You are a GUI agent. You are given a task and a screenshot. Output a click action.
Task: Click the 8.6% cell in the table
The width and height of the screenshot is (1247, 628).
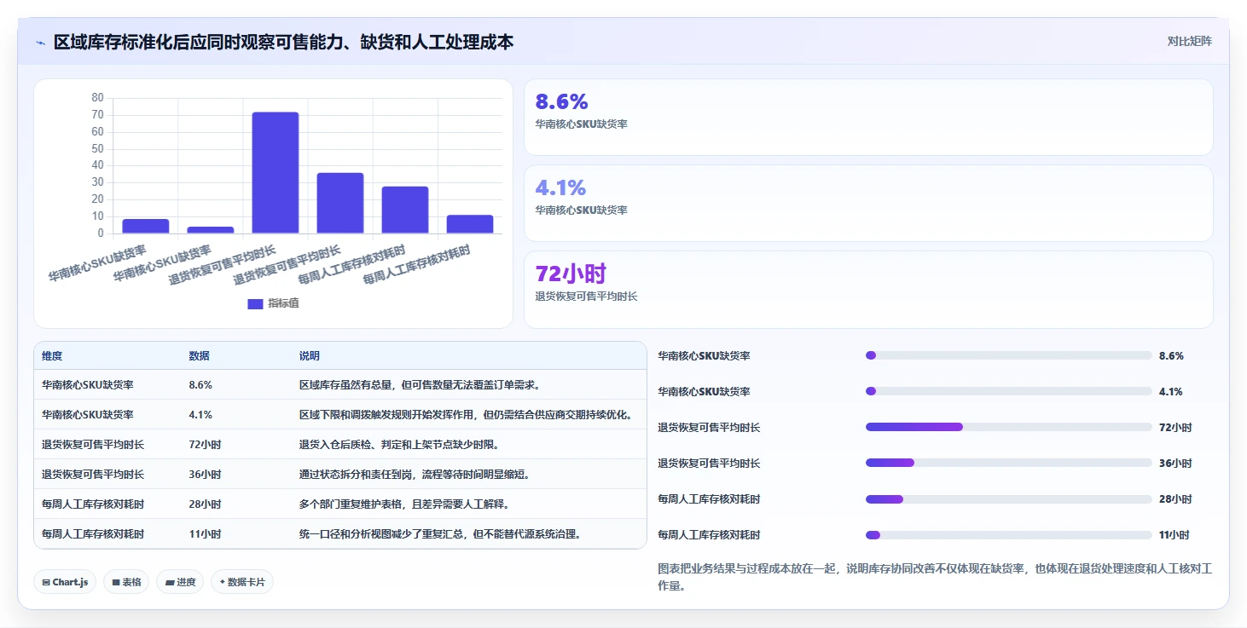pyautogui.click(x=200, y=385)
